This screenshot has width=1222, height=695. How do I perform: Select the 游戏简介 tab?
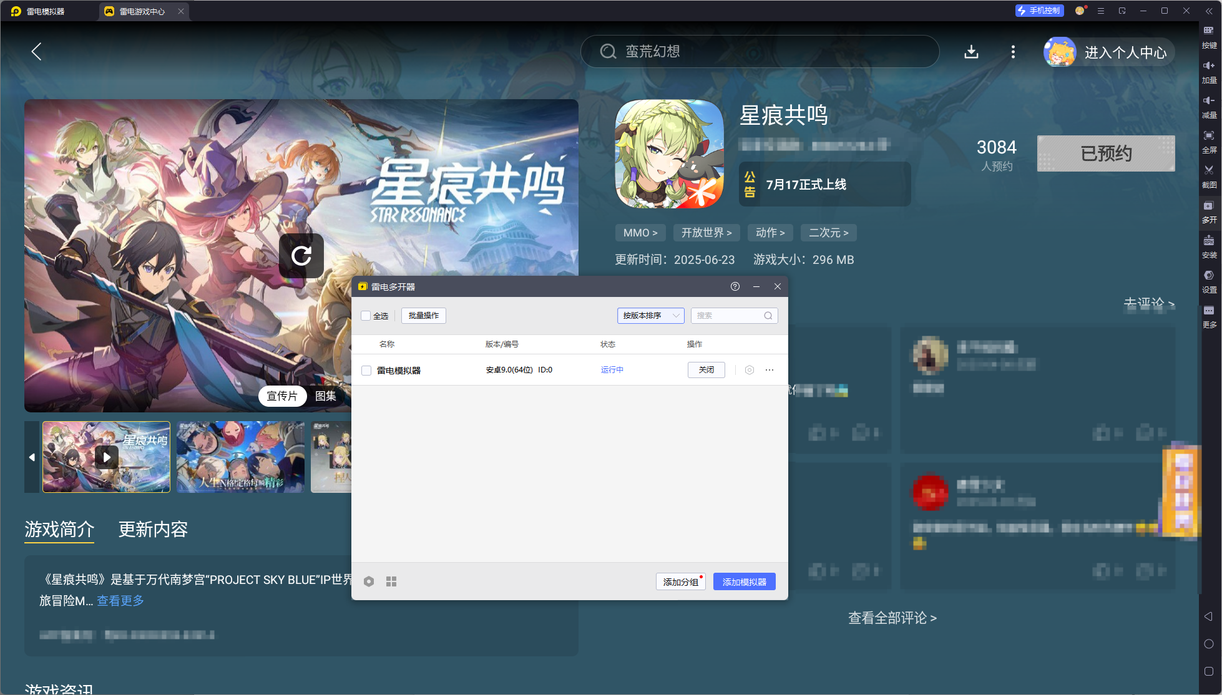coord(59,529)
